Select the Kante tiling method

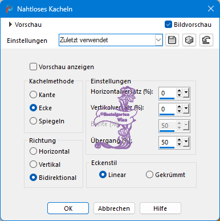point(33,95)
